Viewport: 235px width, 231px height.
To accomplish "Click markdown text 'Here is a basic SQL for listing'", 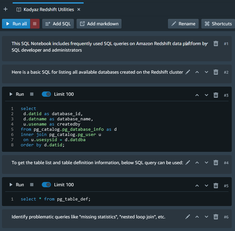I will pos(41,72).
